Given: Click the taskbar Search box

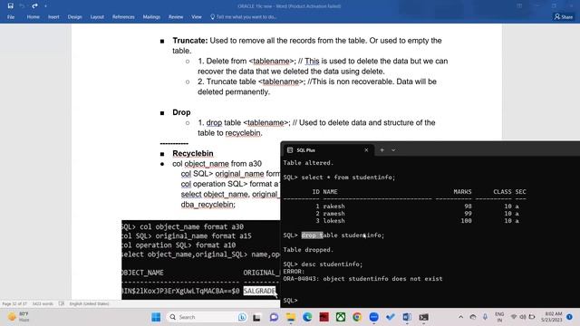Looking at the screenshot, I should pyautogui.click(x=208, y=317).
